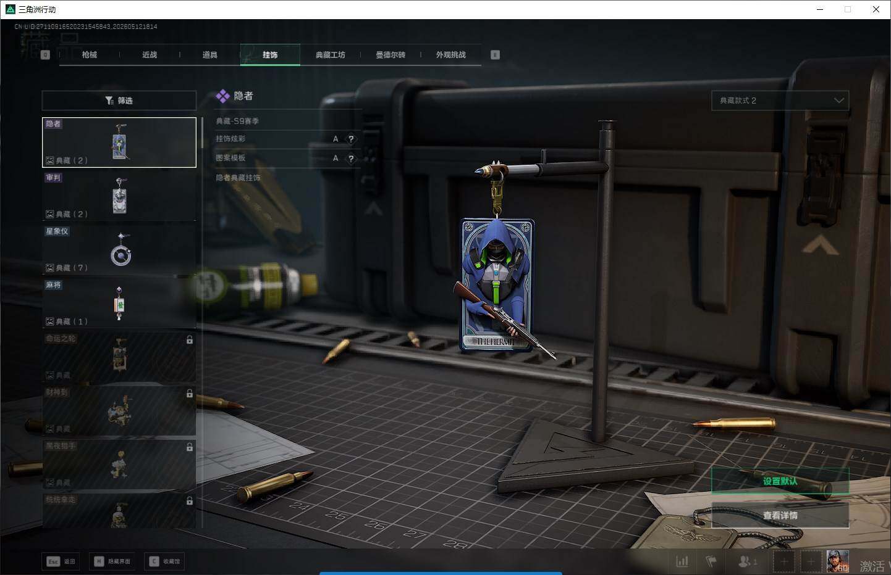The height and width of the screenshot is (575, 891).
Task: Open the 筛选 filter button
Action: 119,101
